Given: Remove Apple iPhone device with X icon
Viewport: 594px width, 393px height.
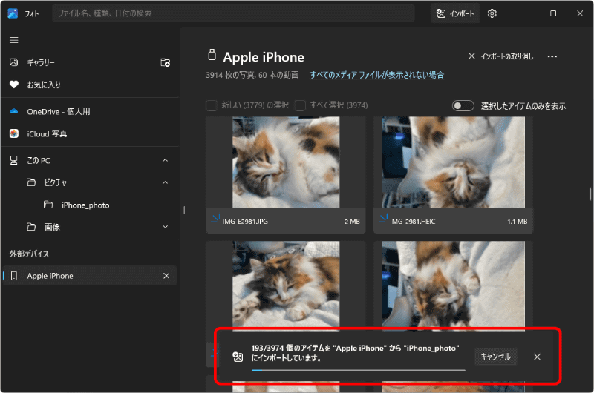Looking at the screenshot, I should pos(166,276).
